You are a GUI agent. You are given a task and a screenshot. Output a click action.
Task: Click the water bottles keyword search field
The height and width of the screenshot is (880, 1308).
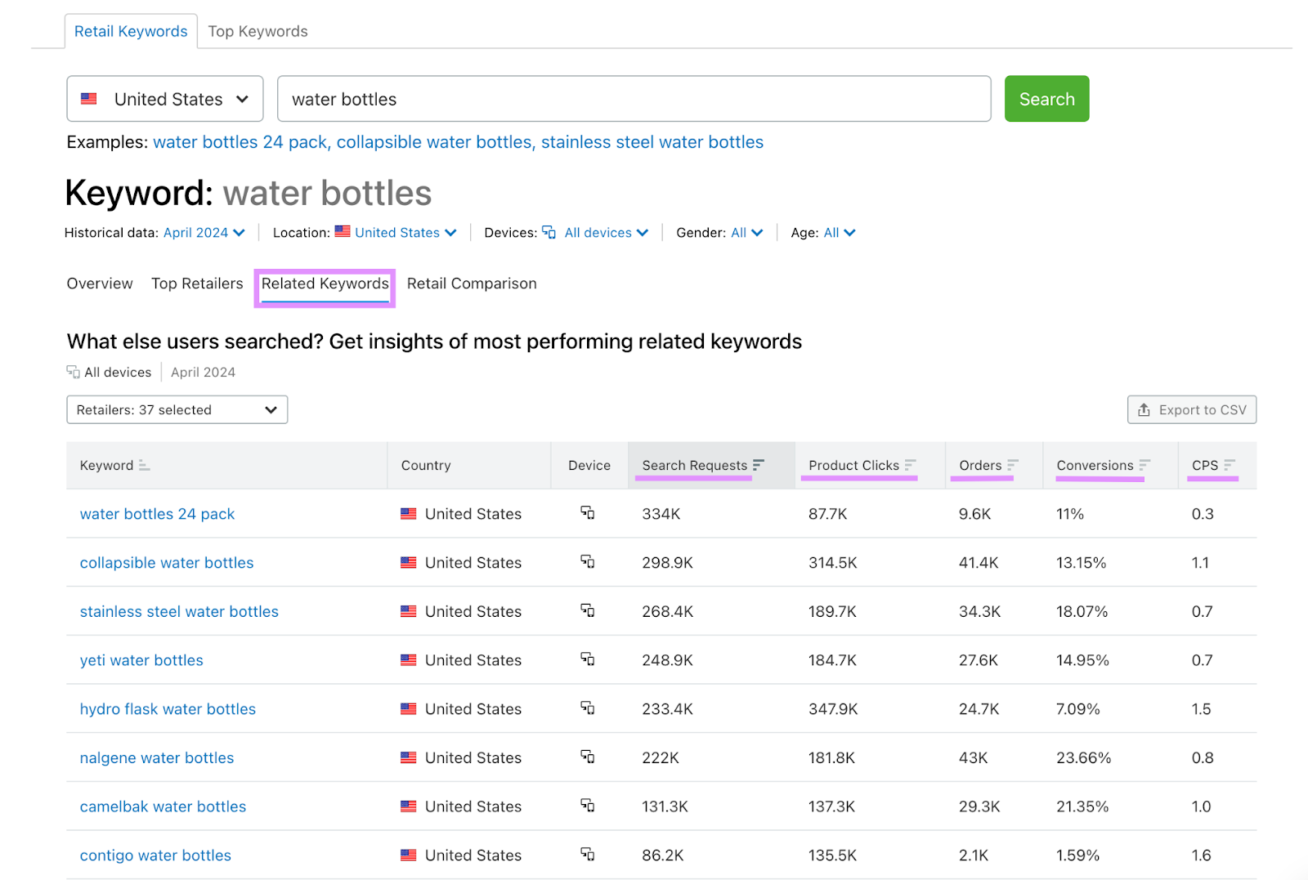[634, 99]
